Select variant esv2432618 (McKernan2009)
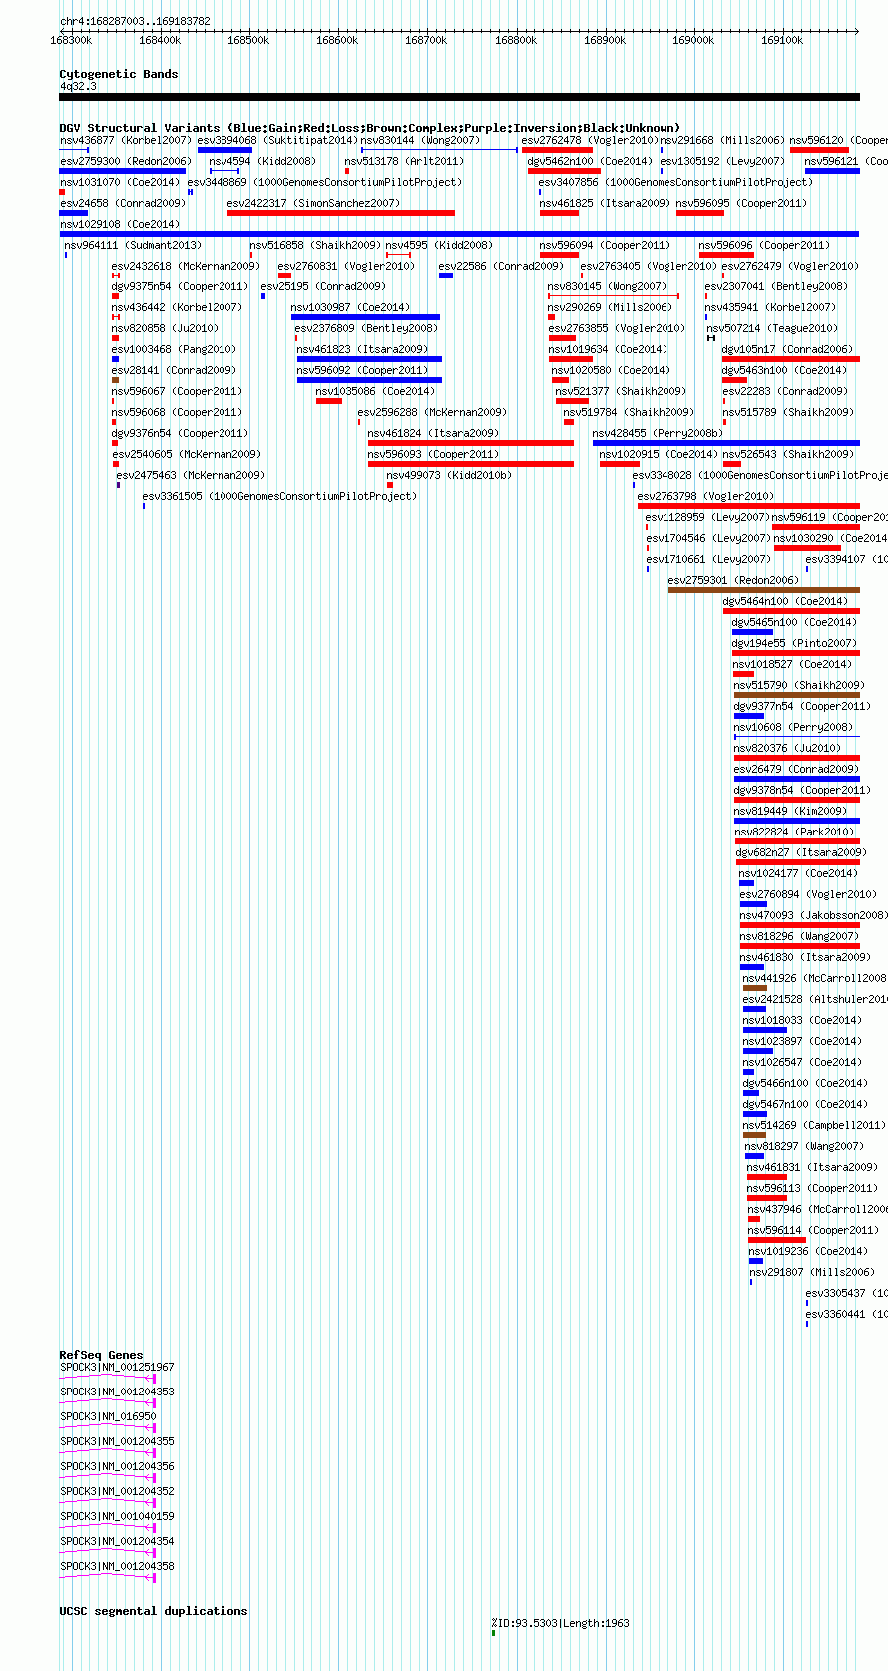The height and width of the screenshot is (1671, 888). (186, 266)
